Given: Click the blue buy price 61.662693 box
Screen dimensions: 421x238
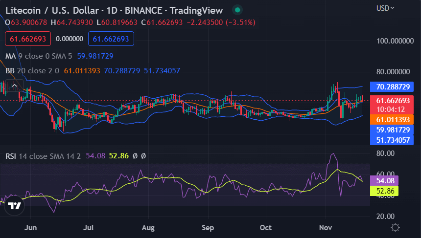Looking at the screenshot, I should tap(111, 39).
